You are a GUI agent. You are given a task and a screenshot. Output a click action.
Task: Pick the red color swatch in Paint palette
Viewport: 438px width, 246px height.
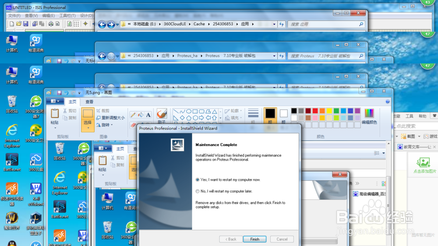click(x=315, y=111)
